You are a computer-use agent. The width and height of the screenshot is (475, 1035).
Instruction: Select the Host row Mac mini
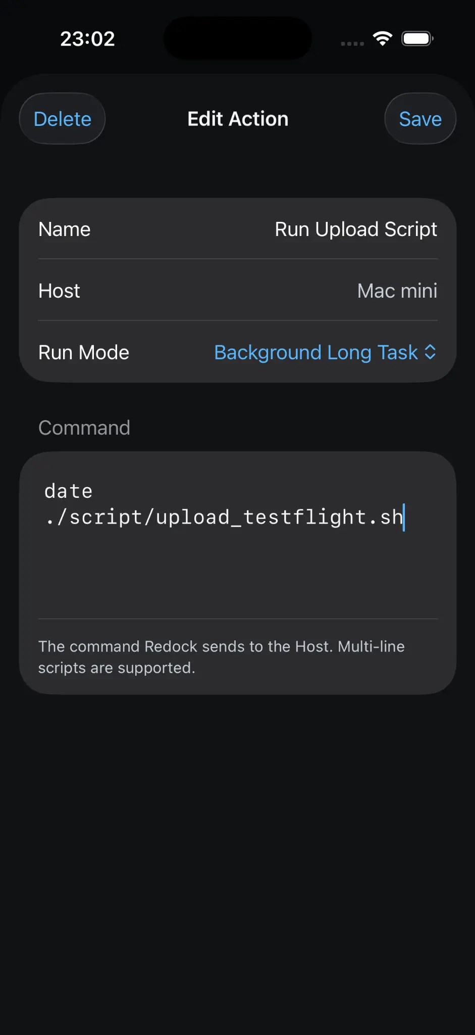click(238, 291)
